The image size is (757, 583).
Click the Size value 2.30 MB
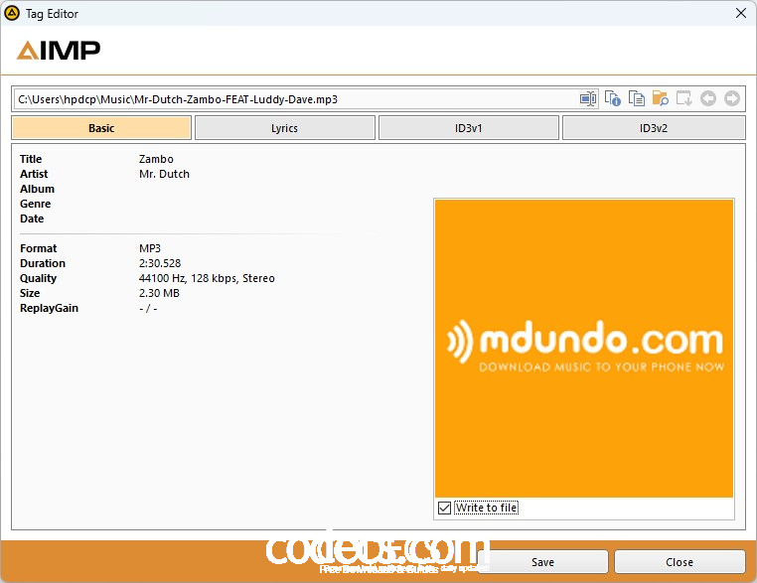(159, 293)
